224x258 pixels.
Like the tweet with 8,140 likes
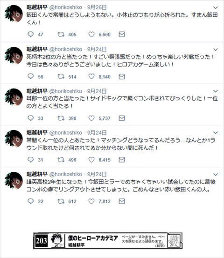[91, 76]
